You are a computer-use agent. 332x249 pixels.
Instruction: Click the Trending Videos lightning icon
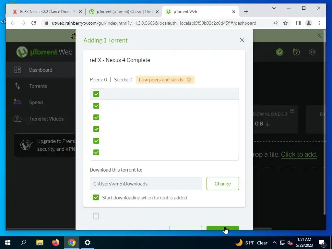click(x=18, y=119)
